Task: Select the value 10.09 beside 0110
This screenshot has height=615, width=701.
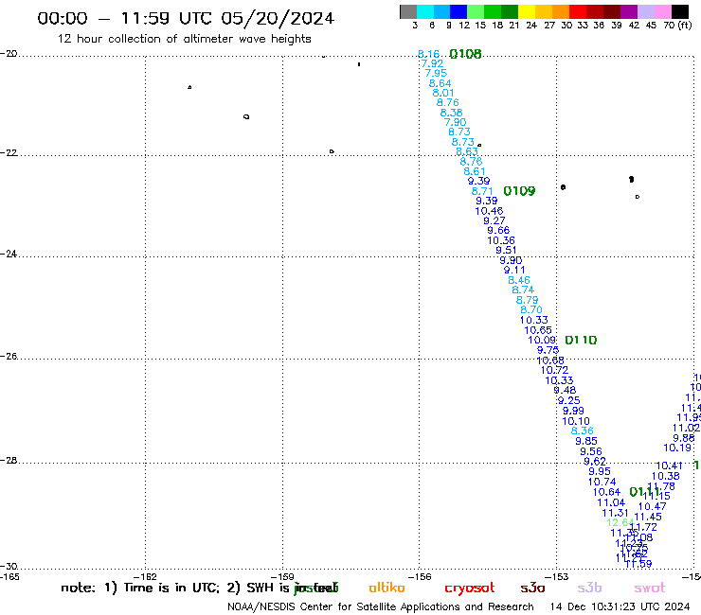Action: [542, 341]
